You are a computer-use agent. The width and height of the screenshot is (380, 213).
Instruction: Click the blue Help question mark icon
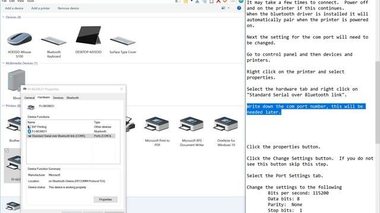[239, 8]
